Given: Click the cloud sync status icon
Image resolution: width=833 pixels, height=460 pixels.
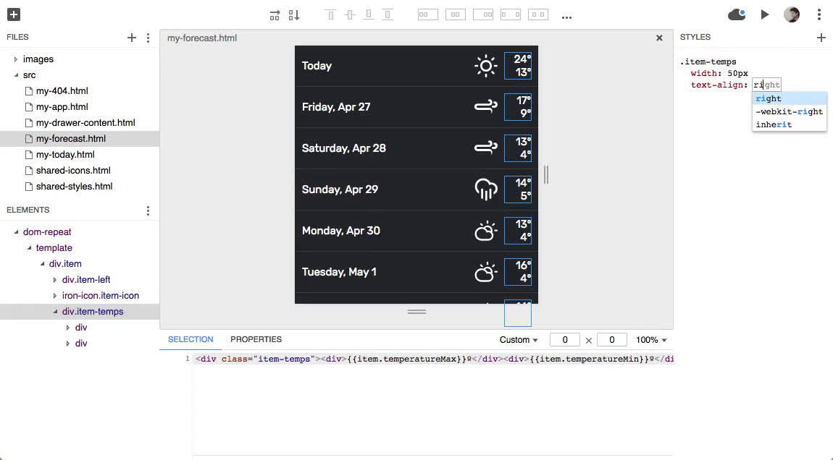Looking at the screenshot, I should 737,14.
